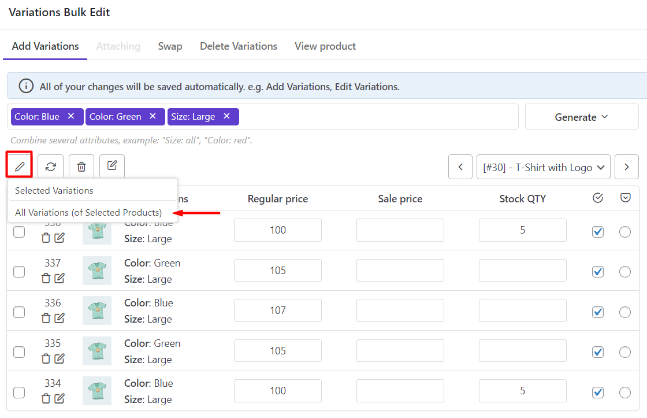Remove the Color: Blue attribute tag
The height and width of the screenshot is (418, 647).
coord(71,116)
